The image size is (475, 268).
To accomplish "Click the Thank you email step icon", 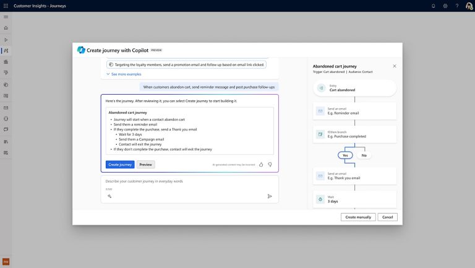I will (x=320, y=176).
